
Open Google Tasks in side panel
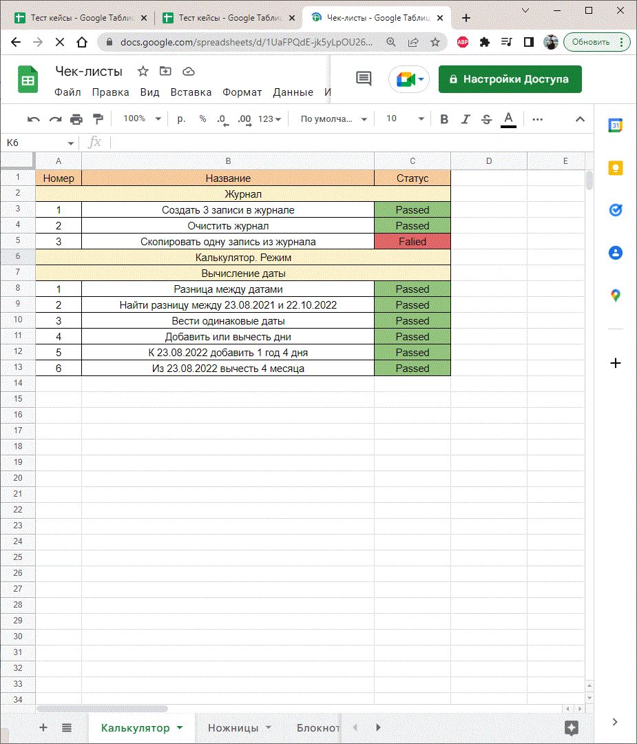click(615, 209)
